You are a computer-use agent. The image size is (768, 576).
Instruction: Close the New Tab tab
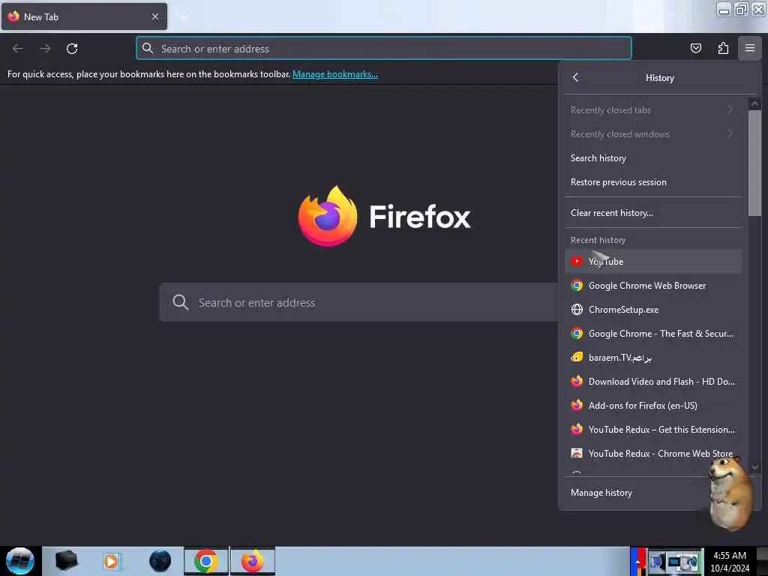155,16
